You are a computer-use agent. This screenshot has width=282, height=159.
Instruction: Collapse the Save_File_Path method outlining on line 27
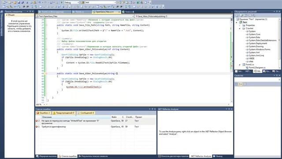pyautogui.click(x=46, y=25)
